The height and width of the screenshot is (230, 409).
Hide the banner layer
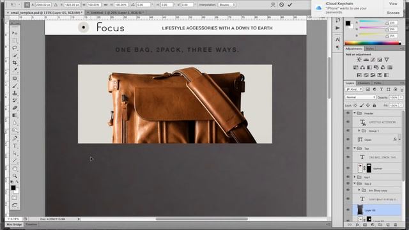coord(348,168)
